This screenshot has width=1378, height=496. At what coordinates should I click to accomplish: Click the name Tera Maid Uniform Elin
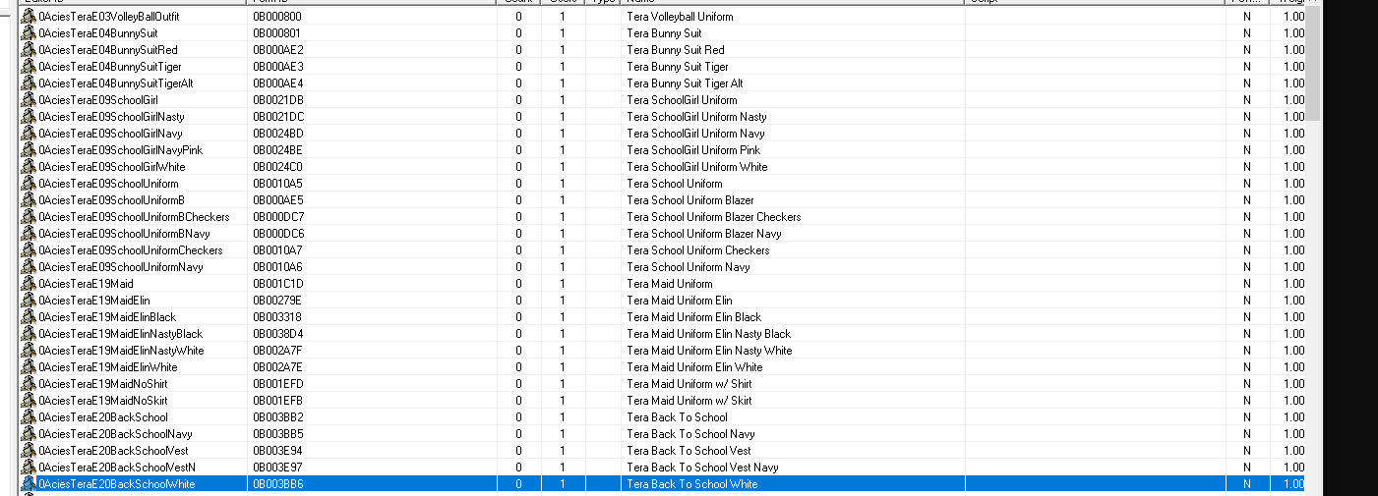click(x=680, y=301)
